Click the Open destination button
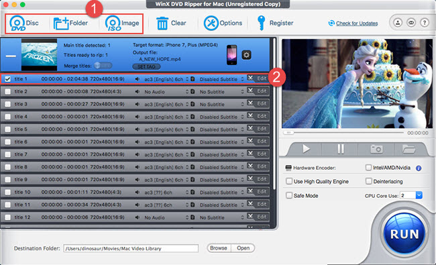436x265 pixels. 243,248
